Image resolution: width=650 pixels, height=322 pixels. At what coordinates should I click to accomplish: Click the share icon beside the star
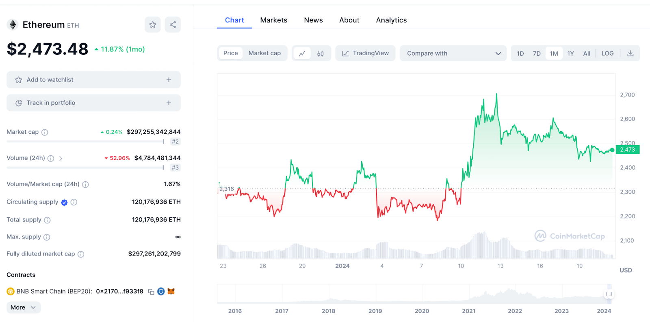pyautogui.click(x=173, y=25)
